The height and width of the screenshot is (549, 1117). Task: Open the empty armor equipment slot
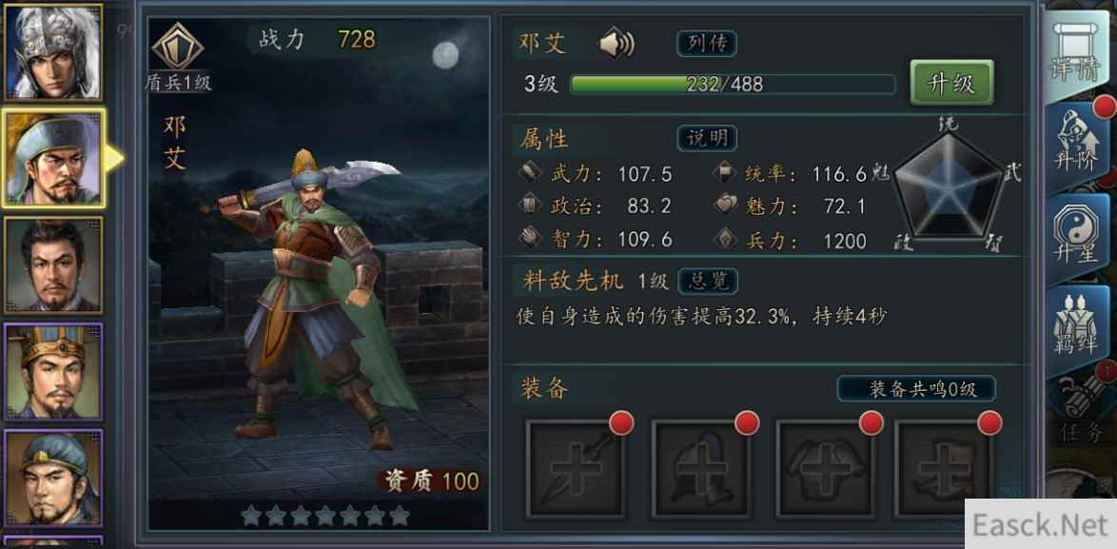pos(825,468)
